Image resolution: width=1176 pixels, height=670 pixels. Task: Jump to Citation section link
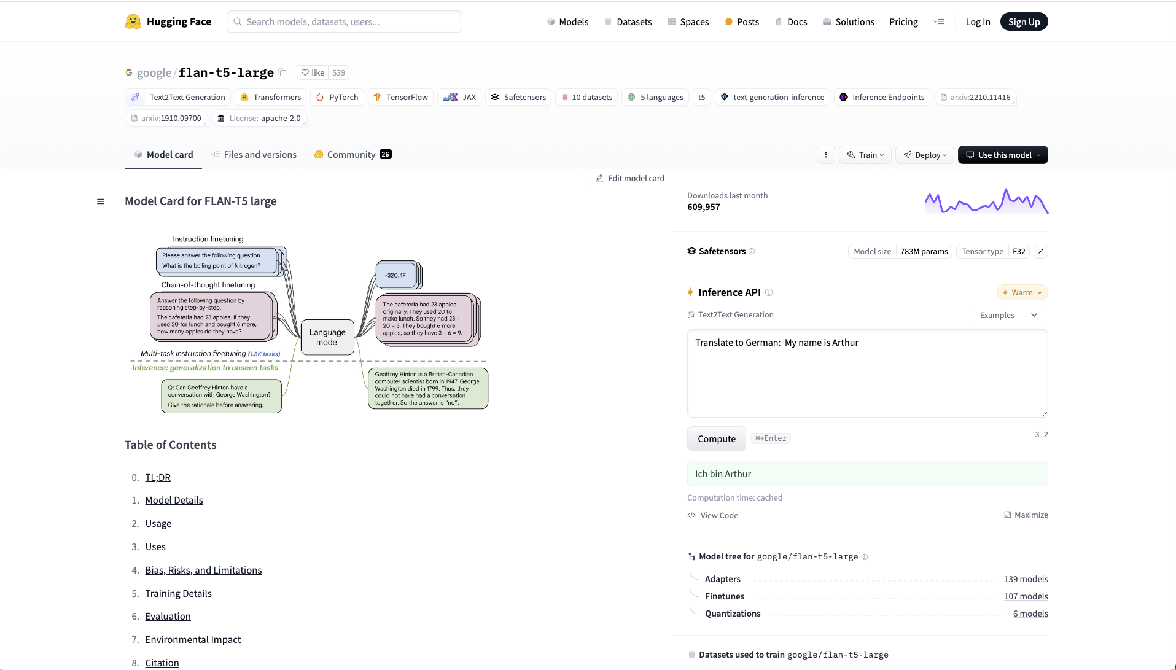coord(162,663)
